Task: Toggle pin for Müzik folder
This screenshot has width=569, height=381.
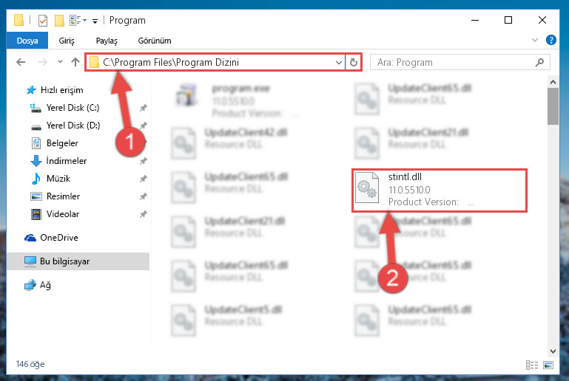Action: [x=144, y=179]
